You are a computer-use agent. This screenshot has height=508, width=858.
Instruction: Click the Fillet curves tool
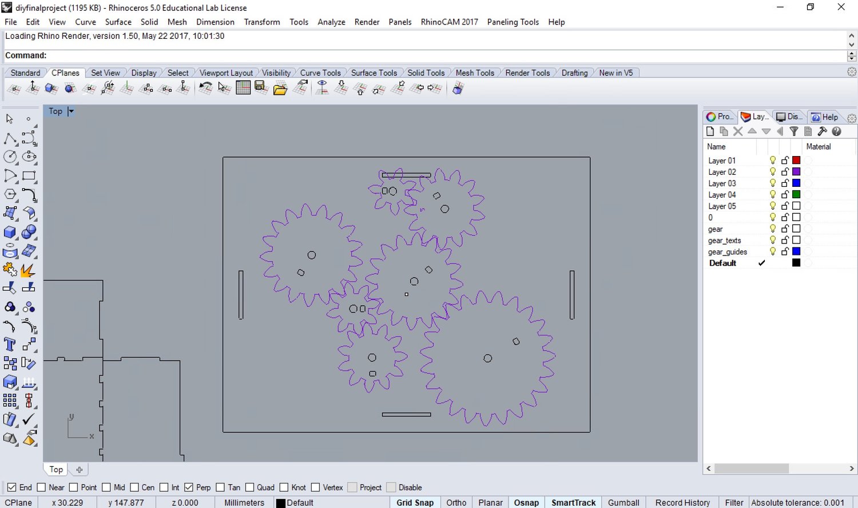(x=29, y=194)
